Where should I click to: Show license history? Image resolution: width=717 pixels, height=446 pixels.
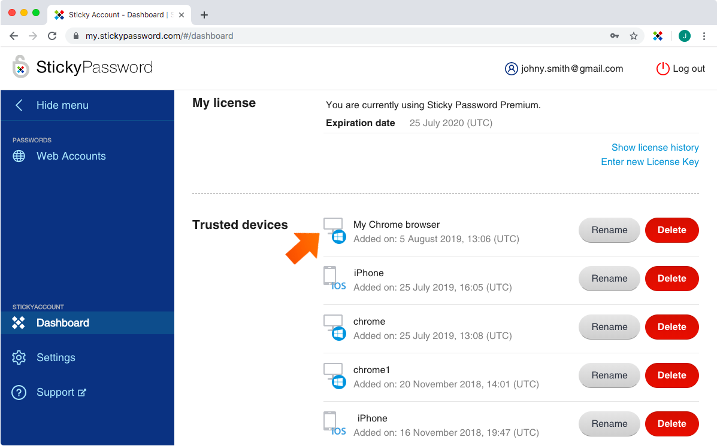pyautogui.click(x=655, y=147)
